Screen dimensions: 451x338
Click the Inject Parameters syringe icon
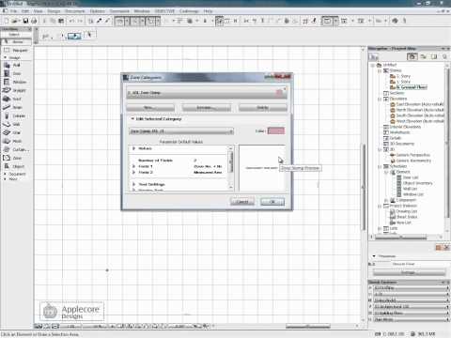coord(107,21)
